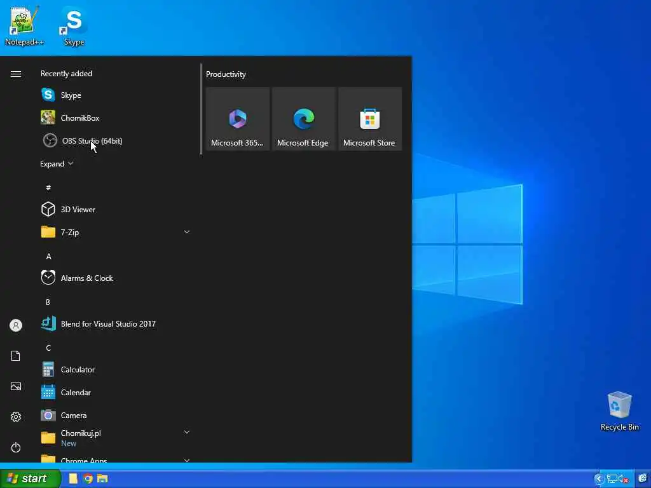Image resolution: width=651 pixels, height=488 pixels.
Task: Launch Skype from the Recently added list
Action: click(x=116, y=95)
